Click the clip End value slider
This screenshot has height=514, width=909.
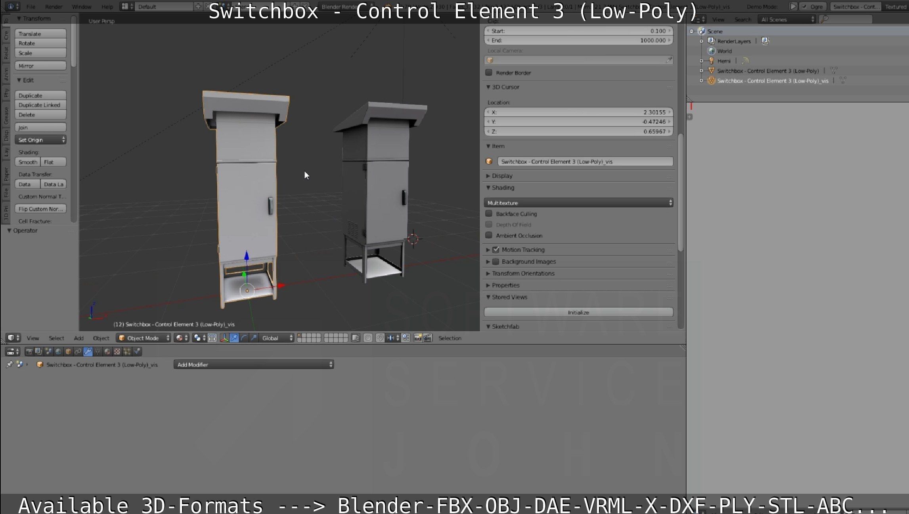pyautogui.click(x=578, y=40)
